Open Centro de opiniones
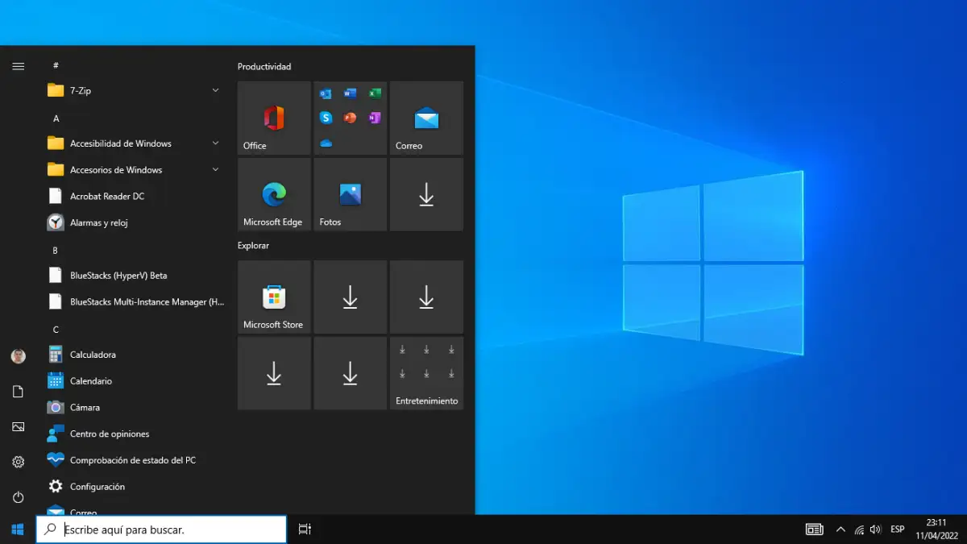 point(137,434)
